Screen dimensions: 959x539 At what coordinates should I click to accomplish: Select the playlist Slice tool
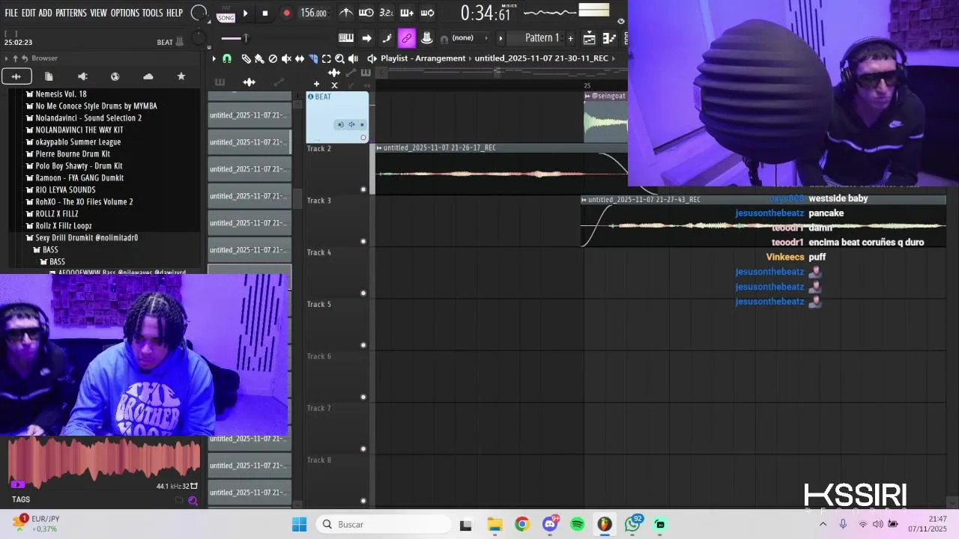(313, 58)
